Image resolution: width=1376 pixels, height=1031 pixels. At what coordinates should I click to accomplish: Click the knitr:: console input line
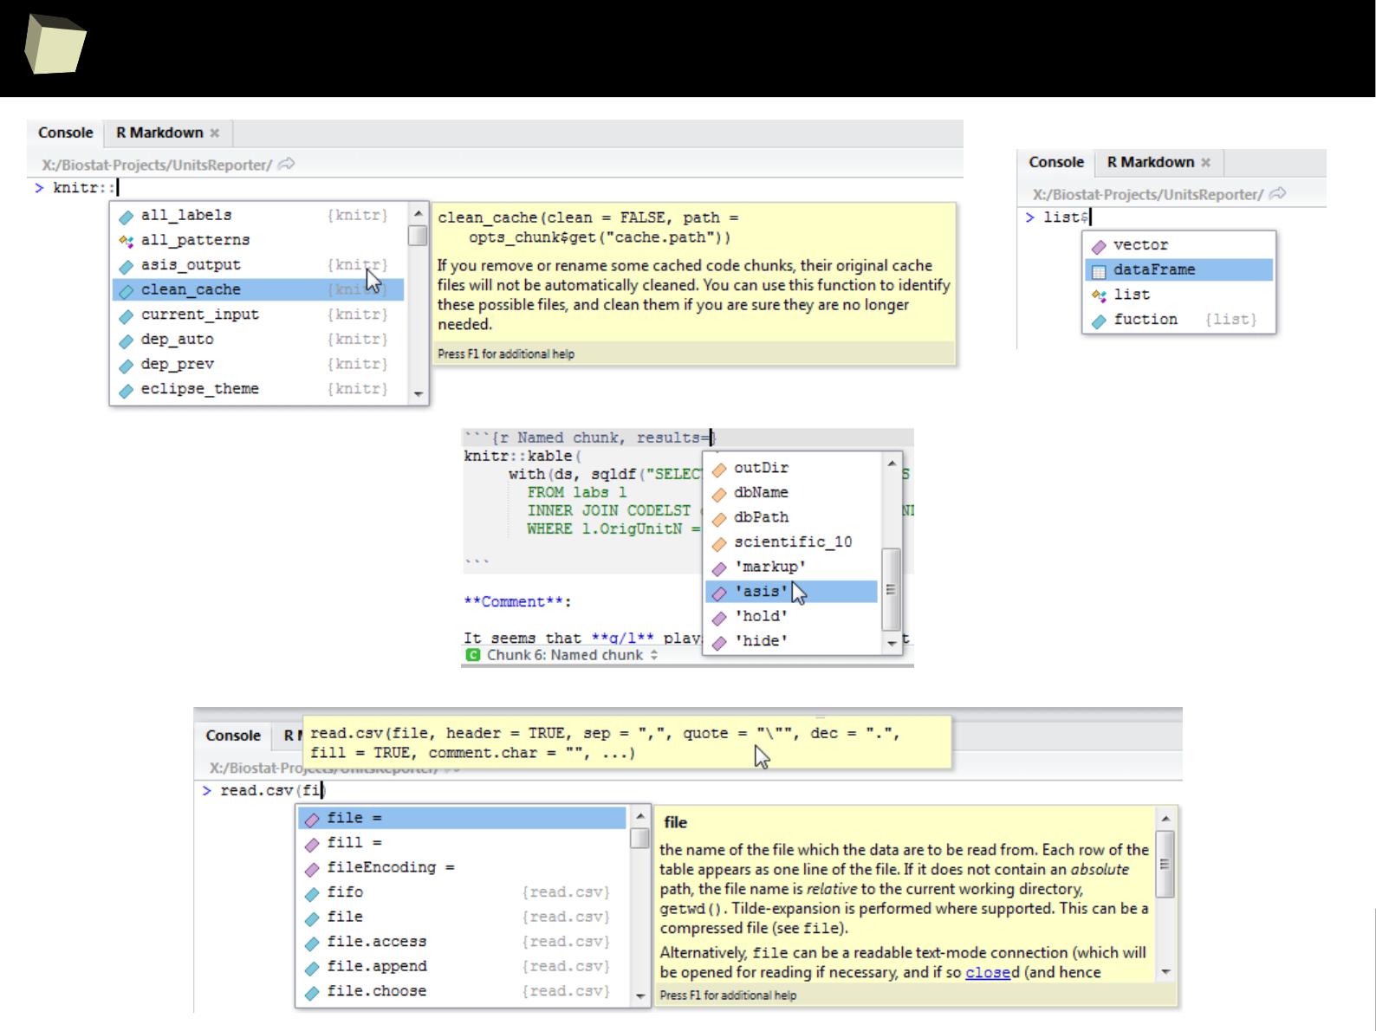point(497,187)
